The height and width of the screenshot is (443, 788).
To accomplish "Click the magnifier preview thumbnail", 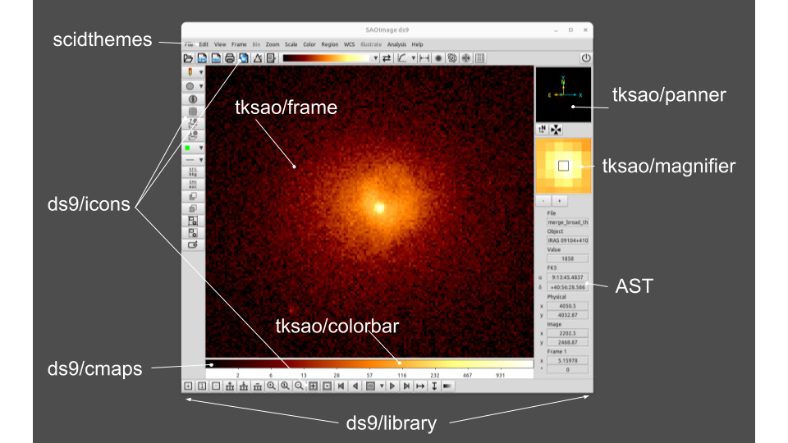I will pos(563,166).
